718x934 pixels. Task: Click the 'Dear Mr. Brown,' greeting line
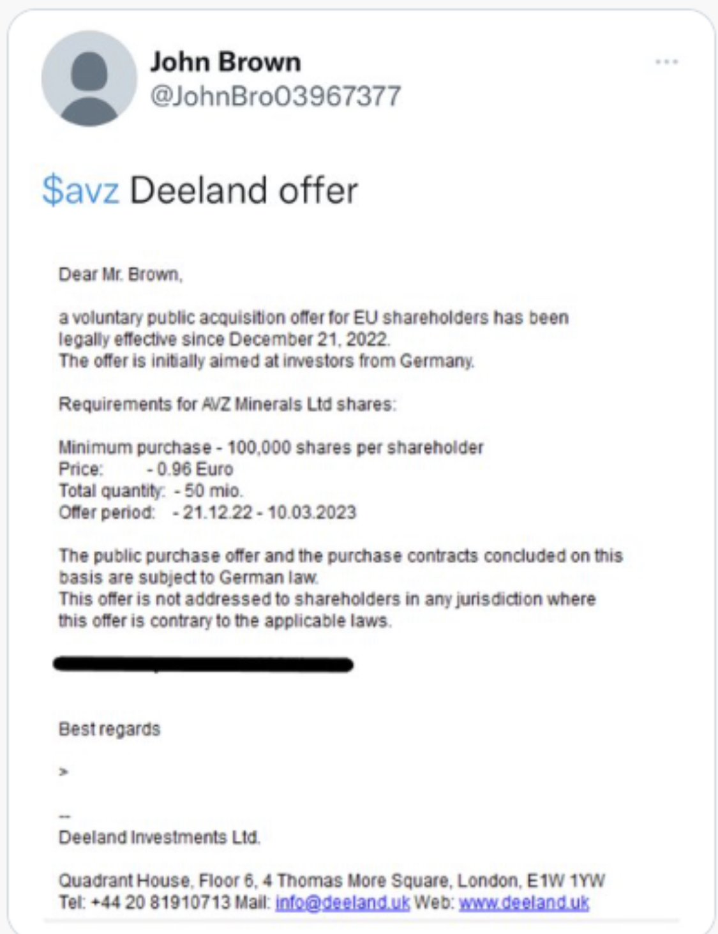(x=121, y=274)
